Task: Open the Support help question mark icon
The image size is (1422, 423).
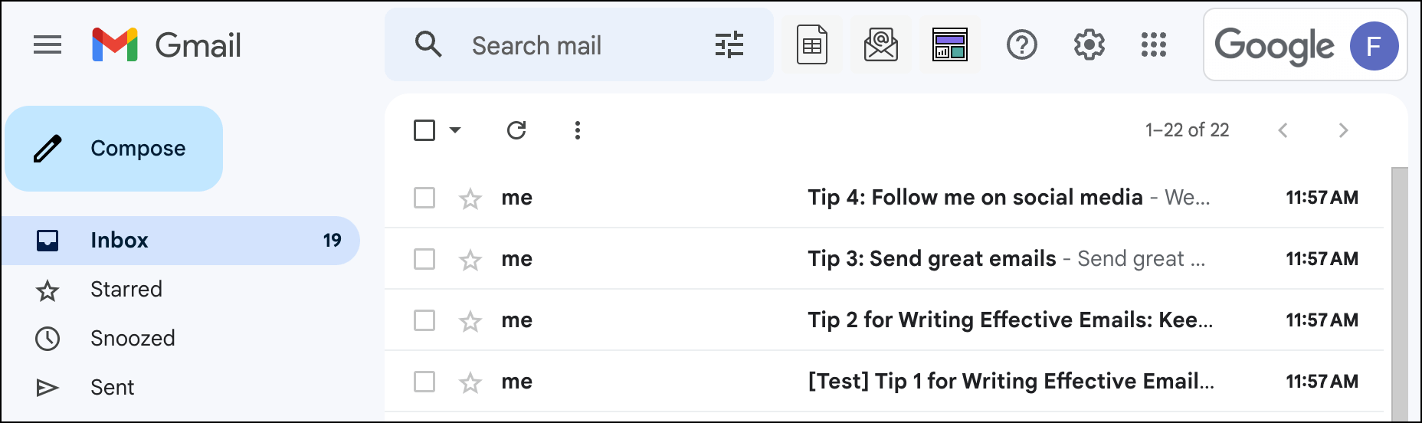Action: [1021, 45]
